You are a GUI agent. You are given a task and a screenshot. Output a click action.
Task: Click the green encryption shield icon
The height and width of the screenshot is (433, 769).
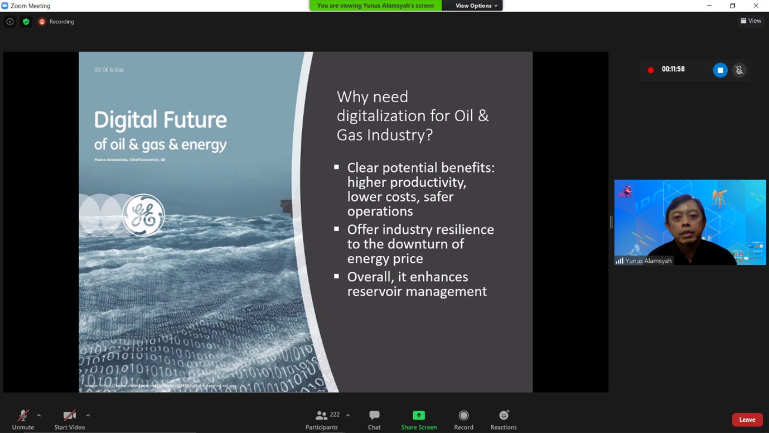26,22
